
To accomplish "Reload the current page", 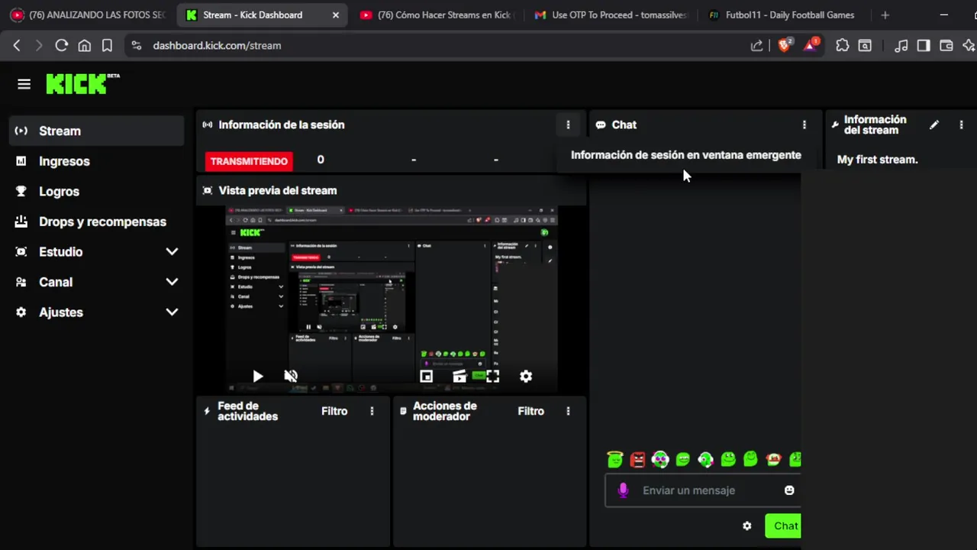I will (x=62, y=46).
